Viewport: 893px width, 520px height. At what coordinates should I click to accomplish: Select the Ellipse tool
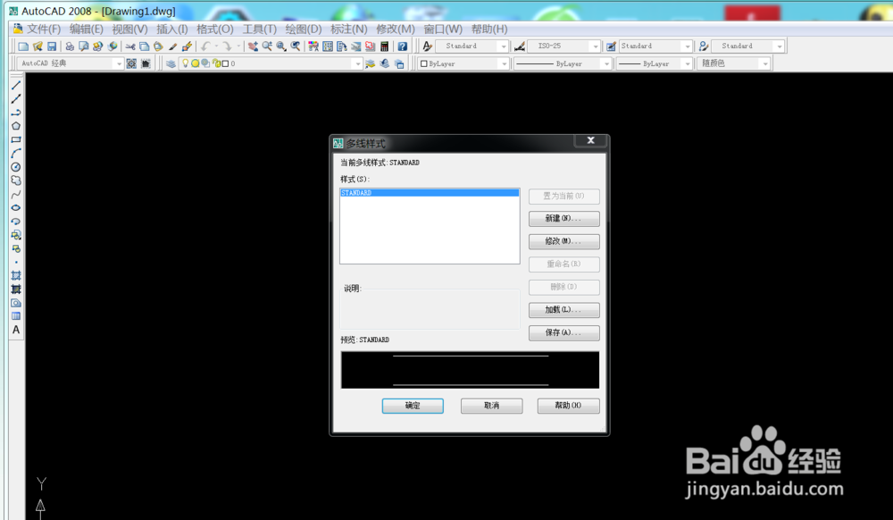pos(16,208)
